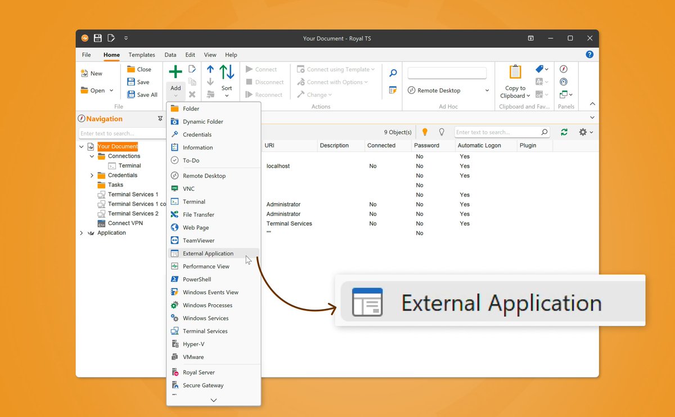Click the Save button in File group
Image resolution: width=675 pixels, height=417 pixels.
click(138, 82)
